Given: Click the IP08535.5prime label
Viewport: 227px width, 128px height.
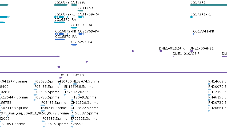Looking at the screenshot, I should (46, 92).
